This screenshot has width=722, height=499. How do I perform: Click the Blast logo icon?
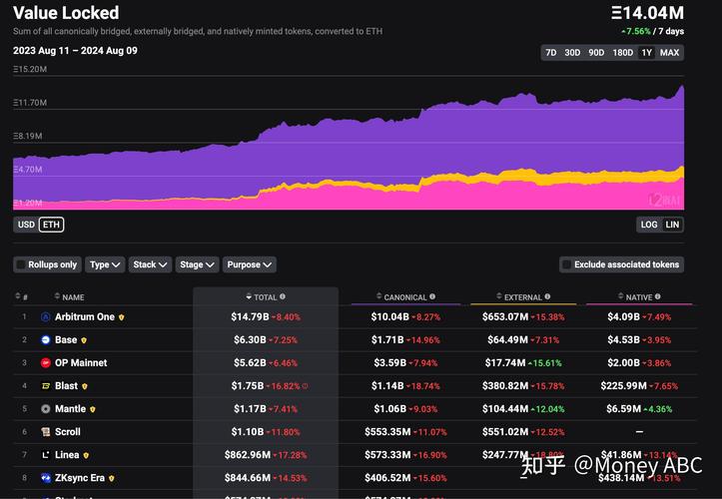click(46, 386)
